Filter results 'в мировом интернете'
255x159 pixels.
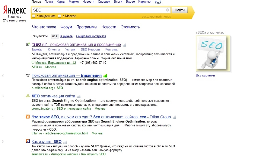click(91, 36)
